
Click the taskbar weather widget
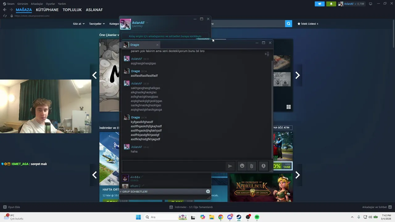(14, 217)
